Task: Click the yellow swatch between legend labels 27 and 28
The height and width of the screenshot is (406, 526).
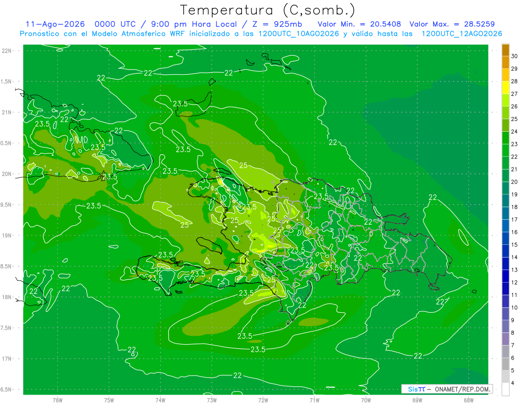Action: pos(505,88)
